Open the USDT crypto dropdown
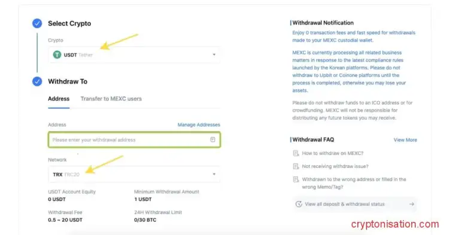449x235 pixels. (134, 54)
